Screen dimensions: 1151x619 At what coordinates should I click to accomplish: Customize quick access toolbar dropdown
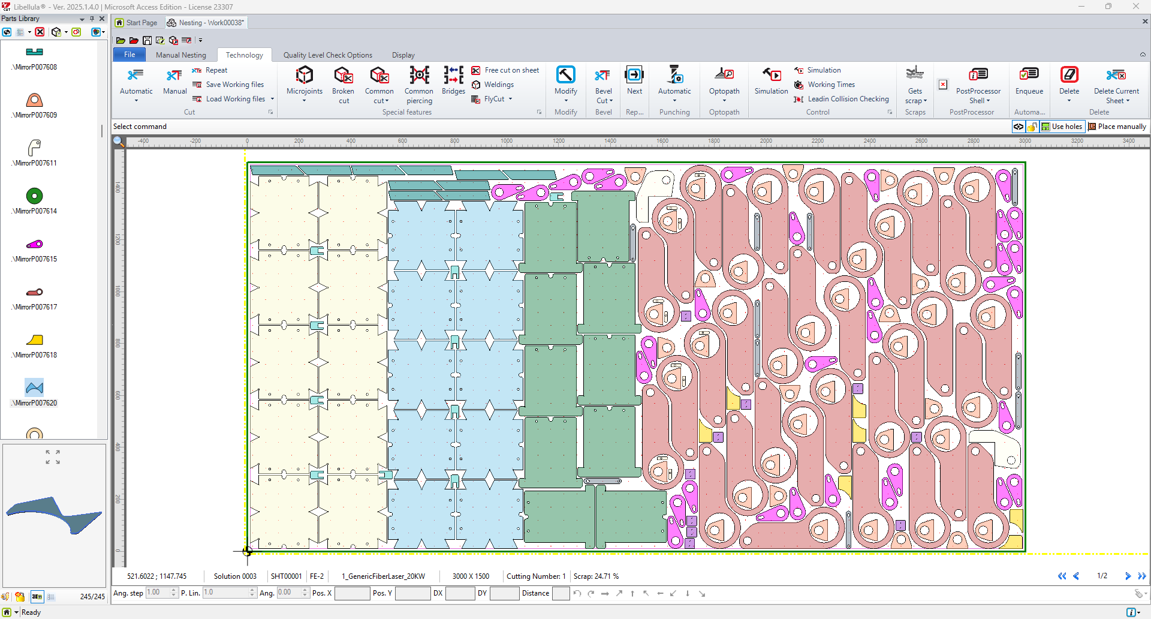click(200, 40)
